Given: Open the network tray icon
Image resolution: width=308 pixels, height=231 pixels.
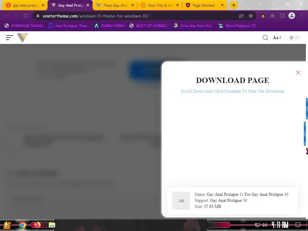Looking at the screenshot, I should tap(257, 225).
